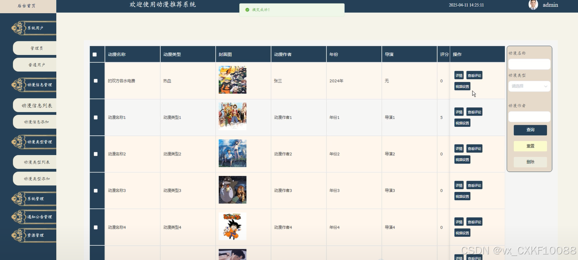Click the 评分 column header

(444, 55)
